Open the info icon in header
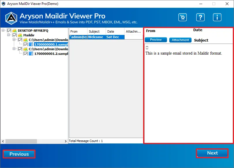 pyautogui.click(x=217, y=17)
